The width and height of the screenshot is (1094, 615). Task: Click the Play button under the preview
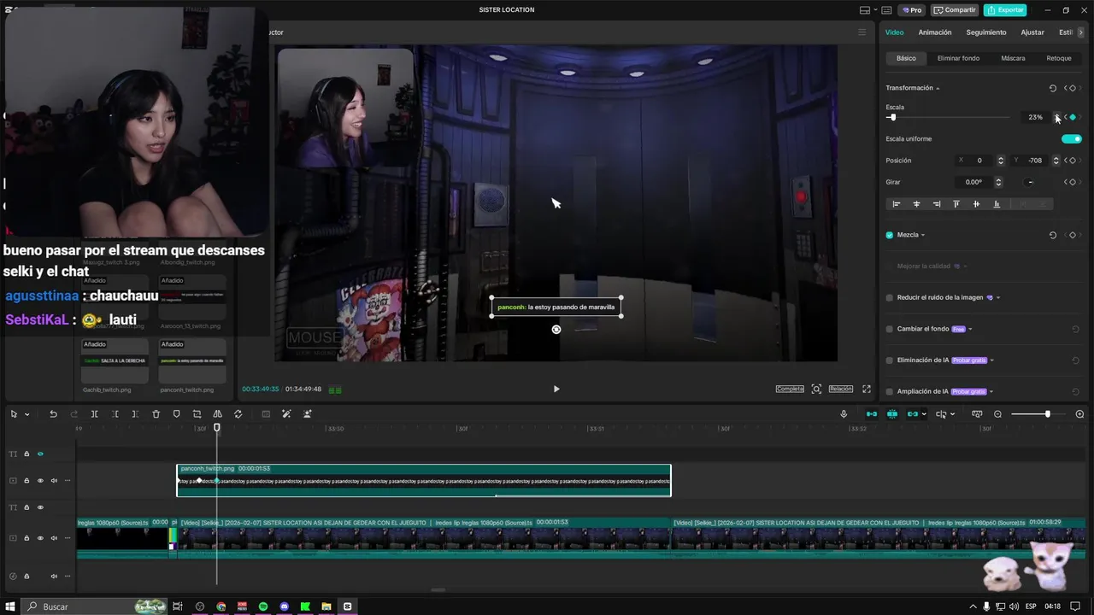coord(556,389)
